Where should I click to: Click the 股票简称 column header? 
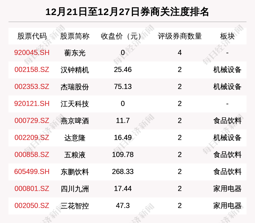(75, 36)
